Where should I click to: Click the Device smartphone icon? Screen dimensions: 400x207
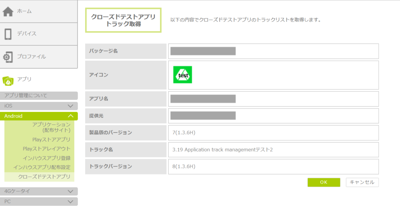point(8,34)
